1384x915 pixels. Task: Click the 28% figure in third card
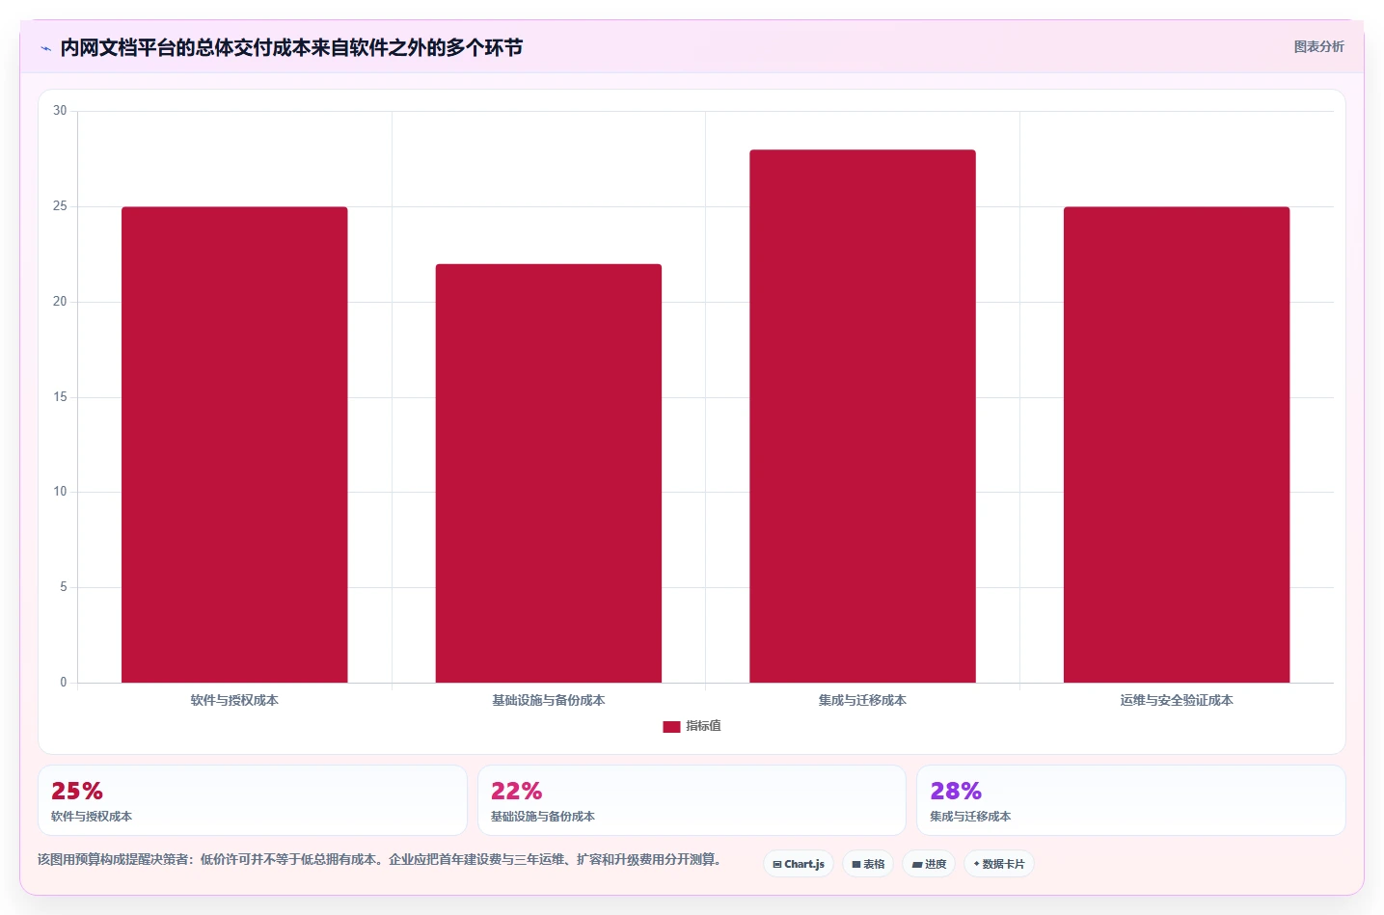coord(956,791)
